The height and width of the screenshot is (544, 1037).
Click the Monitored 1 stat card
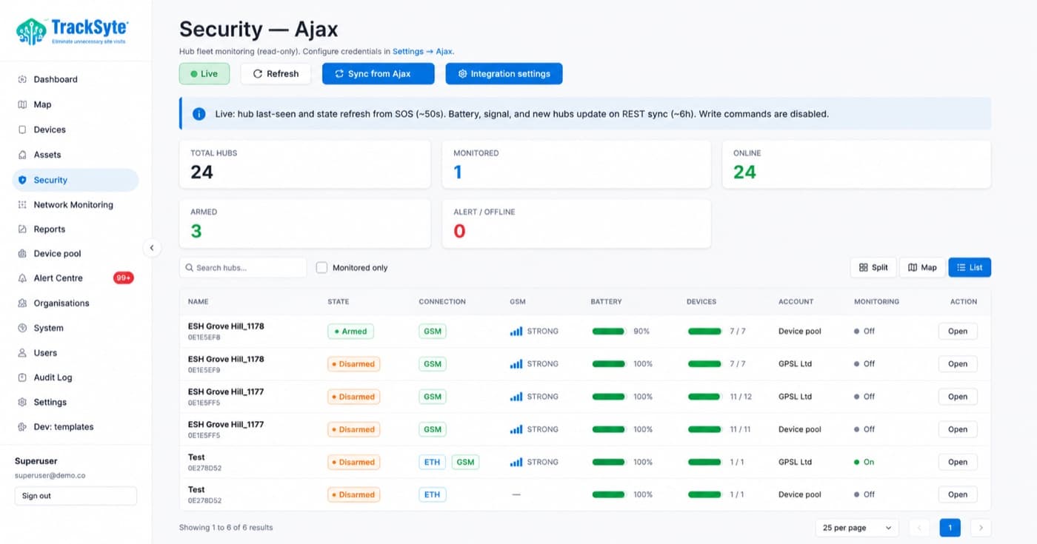576,164
